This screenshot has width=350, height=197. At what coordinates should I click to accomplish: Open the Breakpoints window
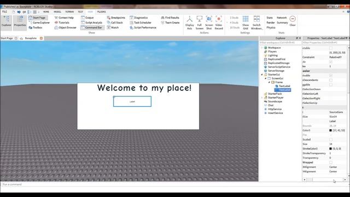click(x=116, y=18)
